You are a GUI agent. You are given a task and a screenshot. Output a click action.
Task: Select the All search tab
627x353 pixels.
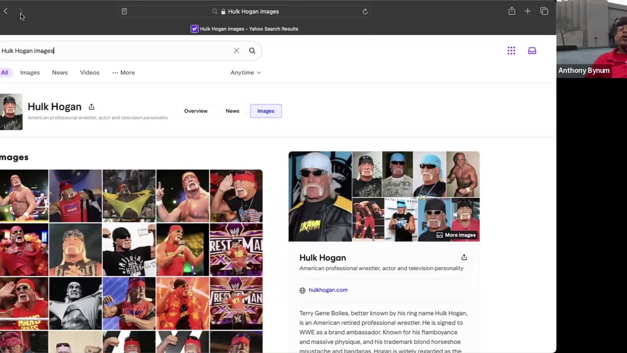[4, 73]
